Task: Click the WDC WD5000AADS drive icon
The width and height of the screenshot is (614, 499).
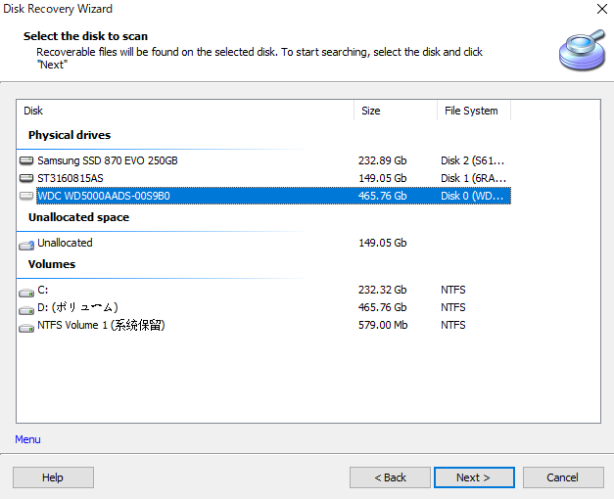Action: pyautogui.click(x=26, y=196)
